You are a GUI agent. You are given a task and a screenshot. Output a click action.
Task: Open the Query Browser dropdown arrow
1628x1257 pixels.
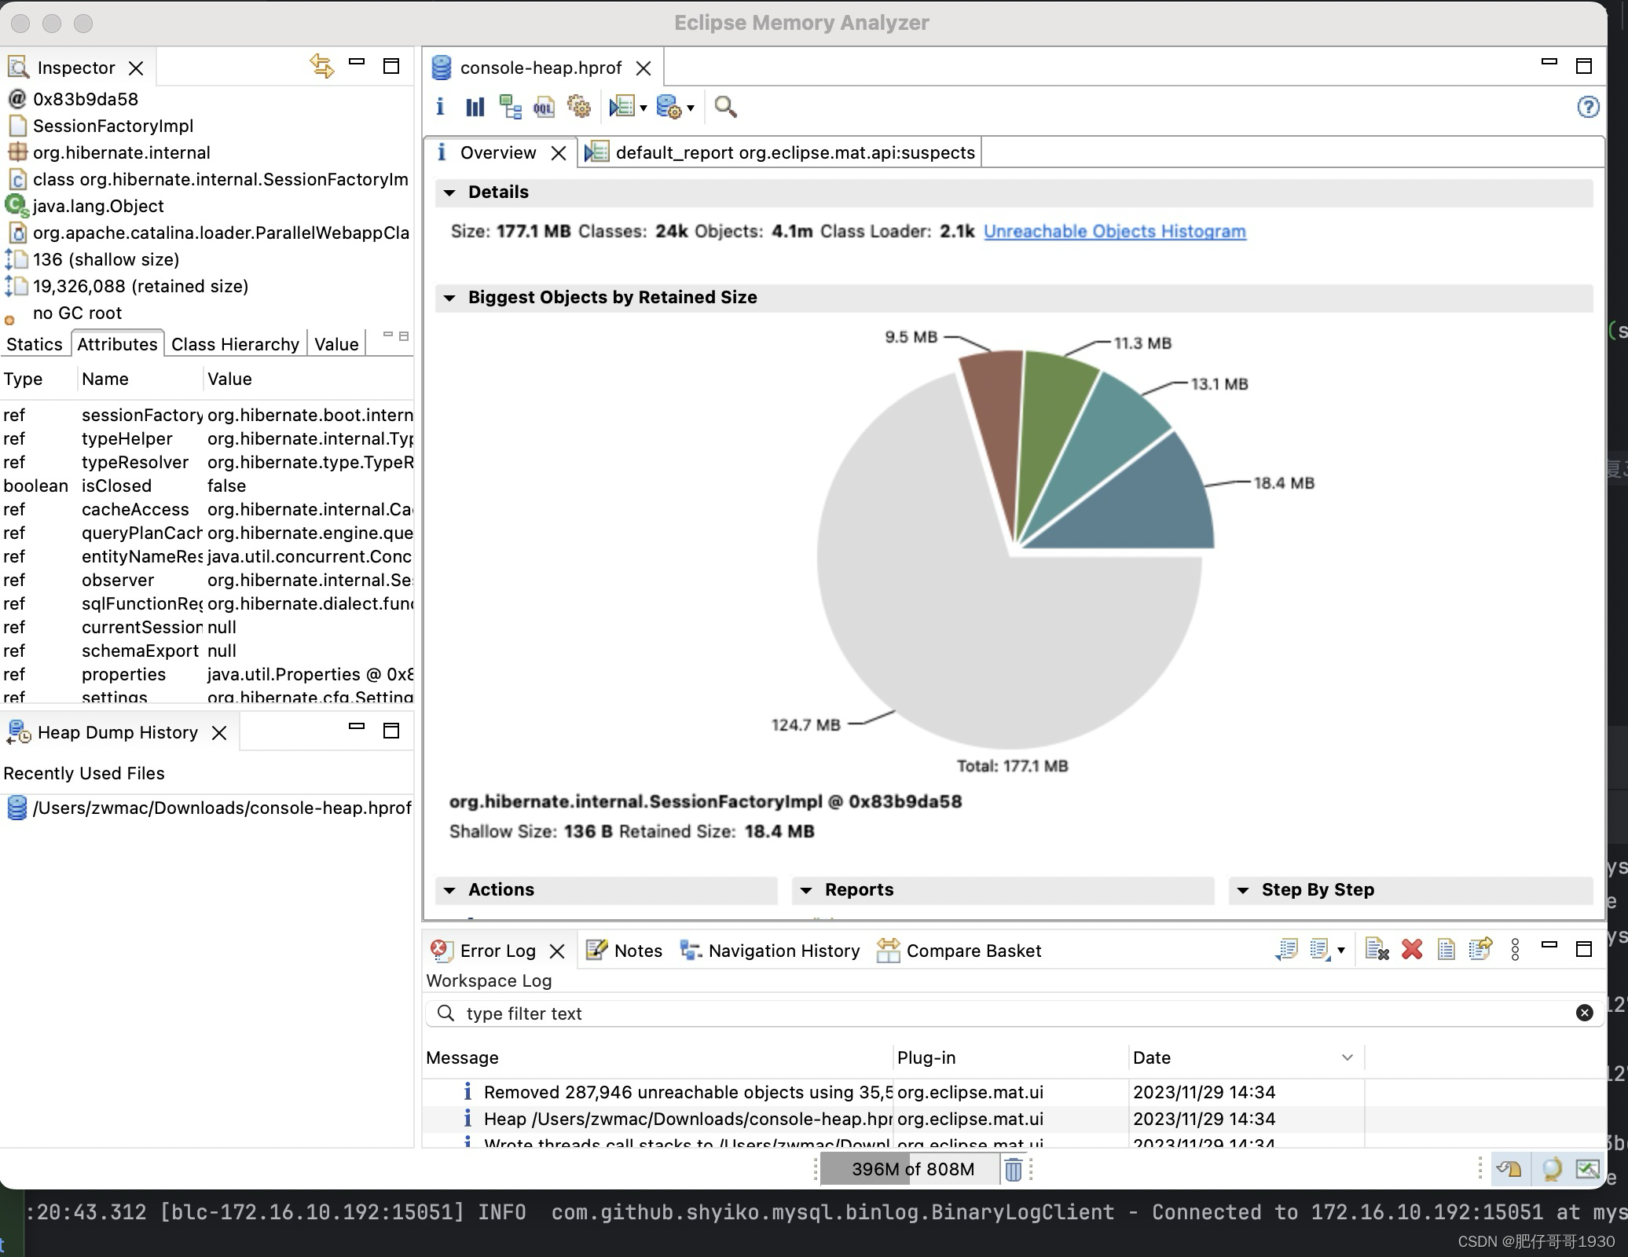click(691, 108)
